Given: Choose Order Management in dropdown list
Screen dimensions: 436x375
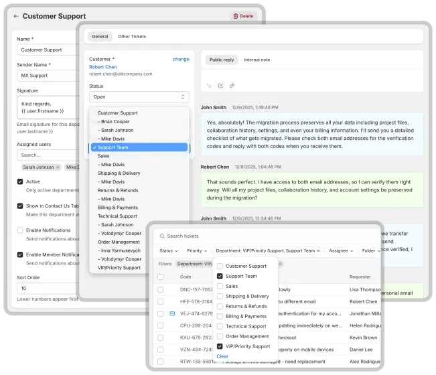Looking at the screenshot, I should tap(119, 242).
